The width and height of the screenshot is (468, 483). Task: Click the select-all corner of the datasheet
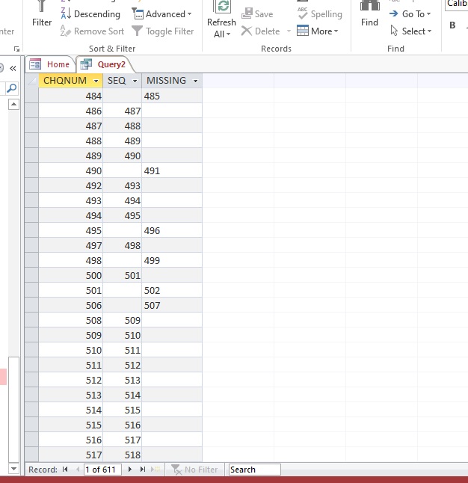click(31, 81)
